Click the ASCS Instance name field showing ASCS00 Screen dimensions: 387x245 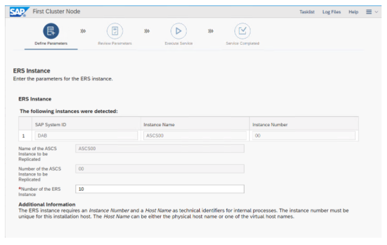pyautogui.click(x=160, y=148)
